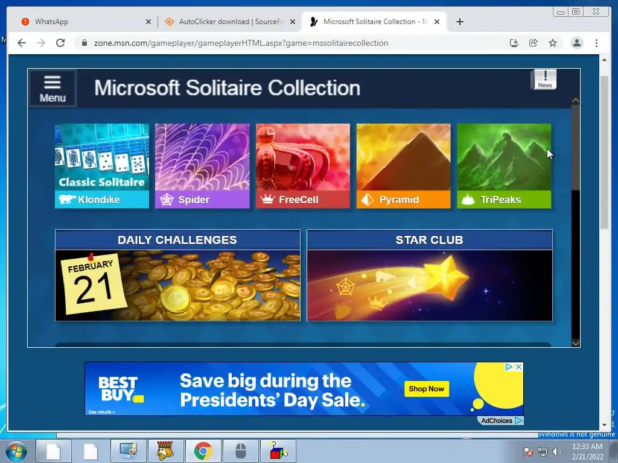Open Chrome three-dot menu
Screen dimensions: 618x463
596,43
